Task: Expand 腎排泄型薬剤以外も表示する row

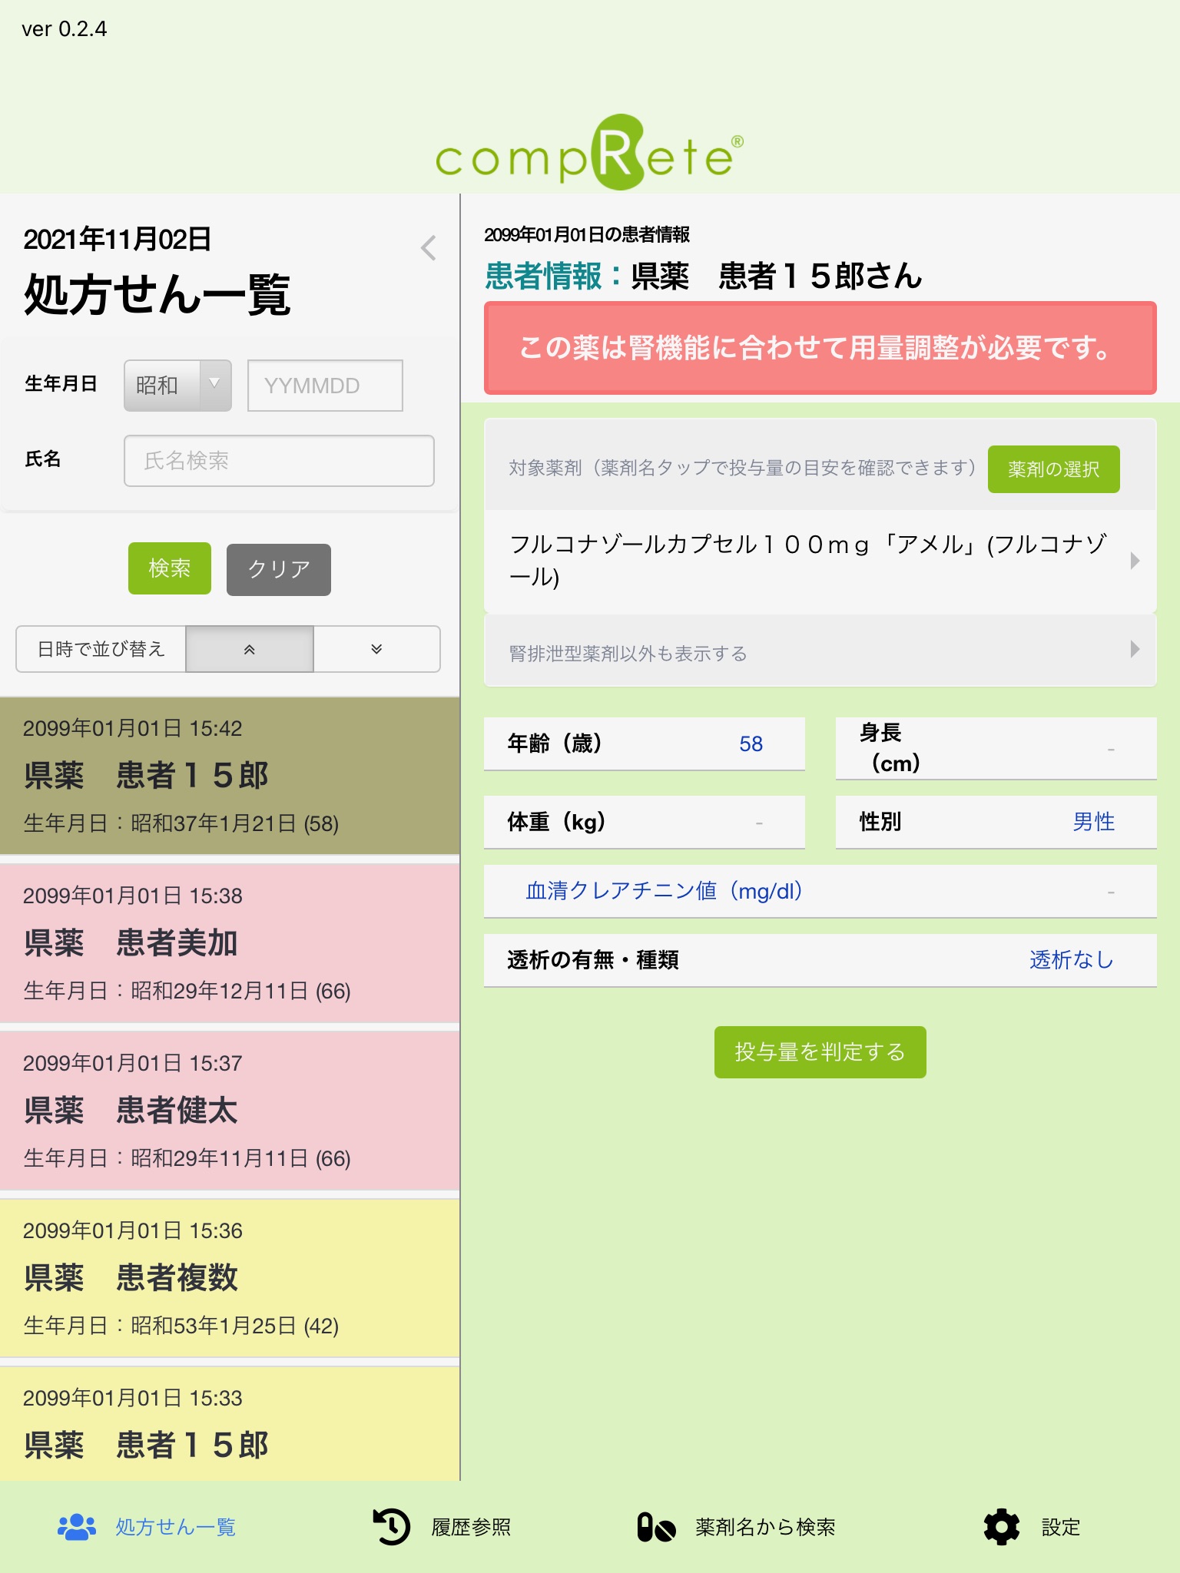Action: (820, 651)
